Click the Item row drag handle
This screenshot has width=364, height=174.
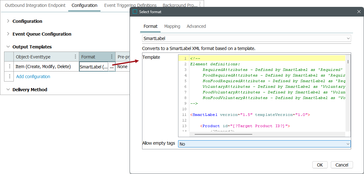tap(10, 67)
